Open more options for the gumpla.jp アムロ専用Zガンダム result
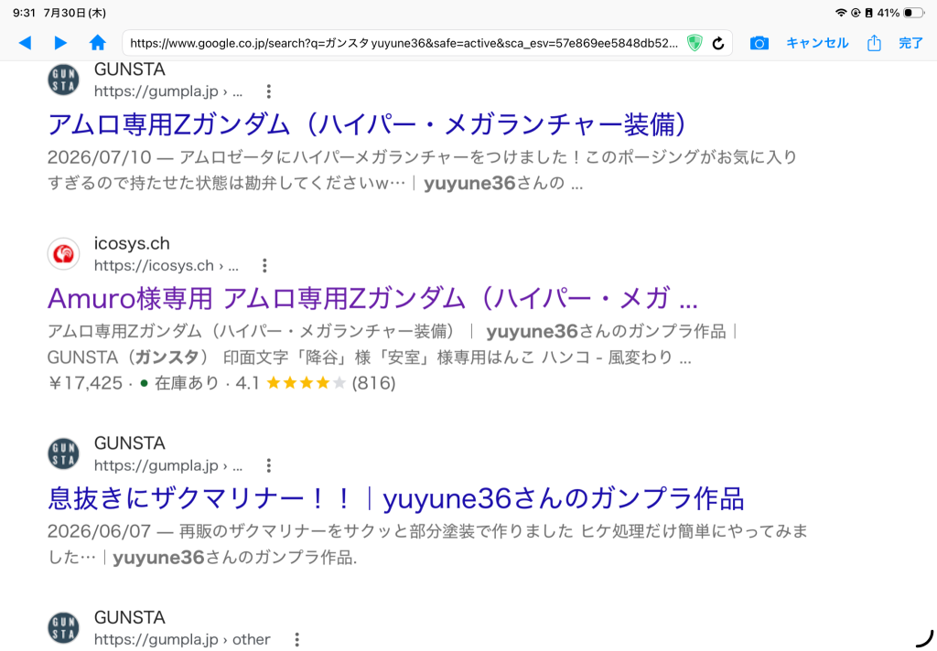Viewport: 937px width, 651px height. tap(269, 91)
